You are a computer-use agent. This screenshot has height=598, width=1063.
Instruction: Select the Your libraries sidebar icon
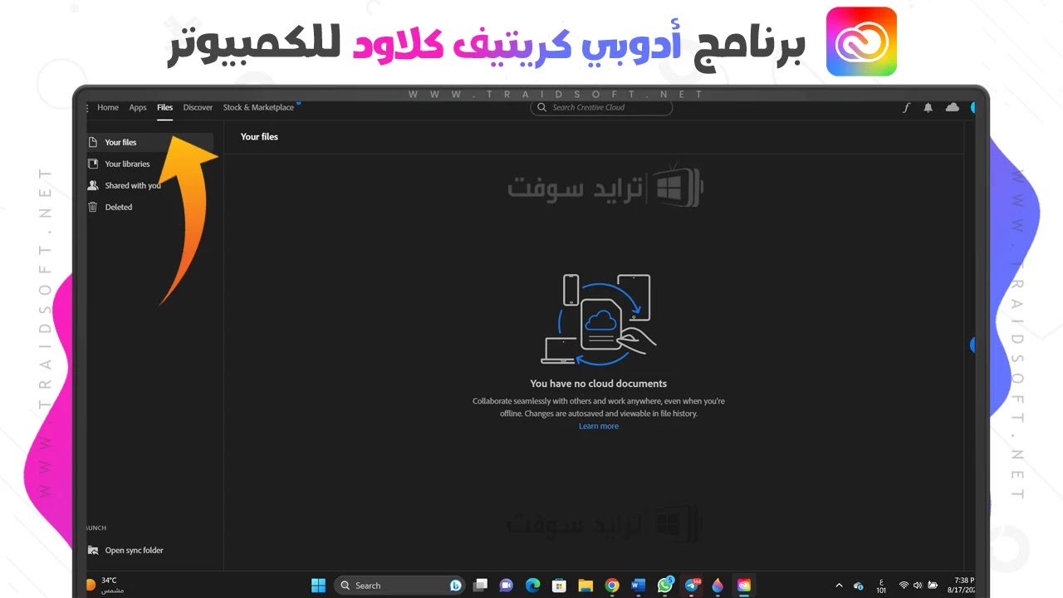click(92, 164)
